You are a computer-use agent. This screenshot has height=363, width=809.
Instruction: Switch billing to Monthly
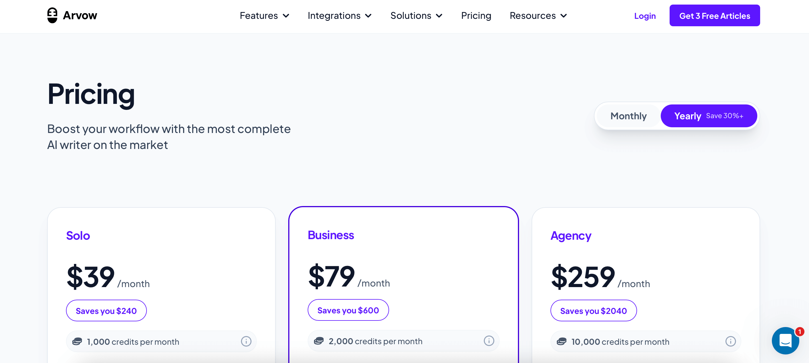(x=628, y=116)
